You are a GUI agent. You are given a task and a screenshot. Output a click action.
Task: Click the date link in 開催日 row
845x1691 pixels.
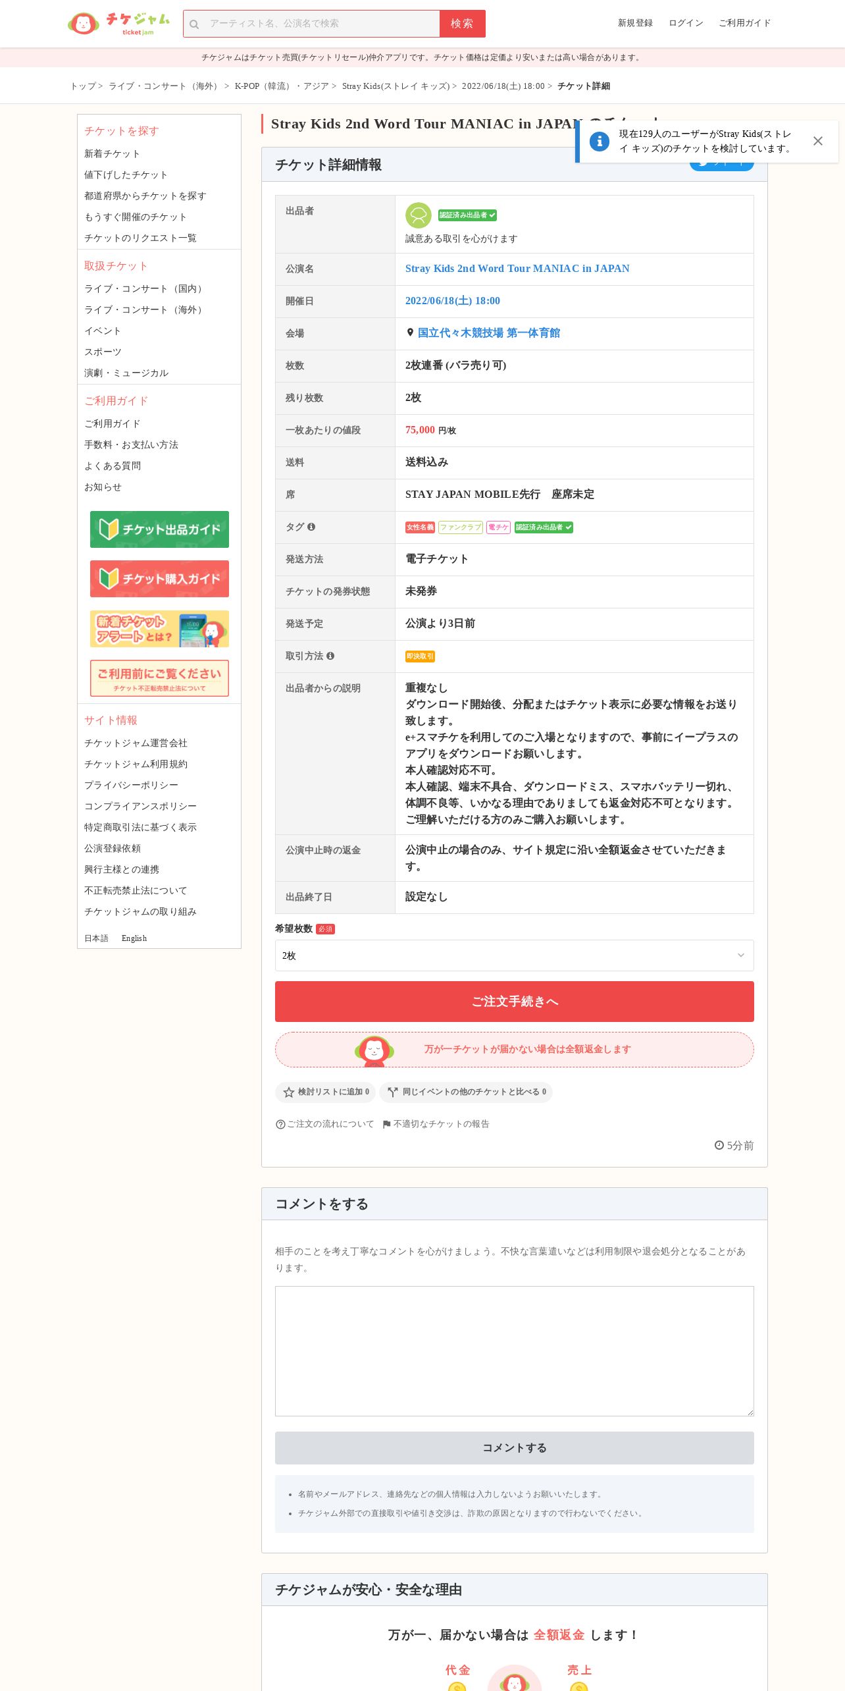pos(453,301)
